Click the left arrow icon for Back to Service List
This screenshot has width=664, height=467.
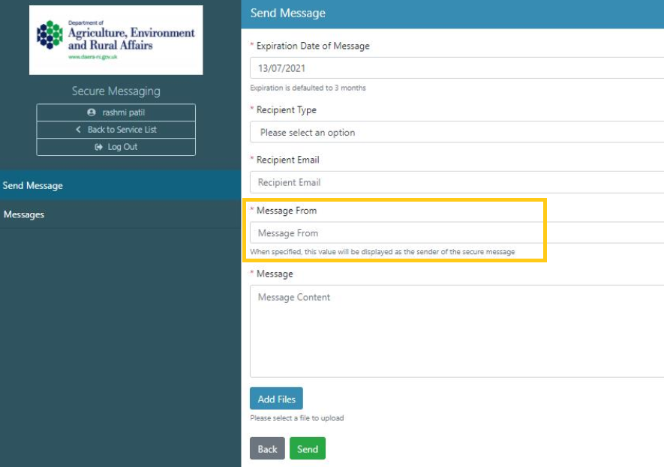click(x=79, y=130)
